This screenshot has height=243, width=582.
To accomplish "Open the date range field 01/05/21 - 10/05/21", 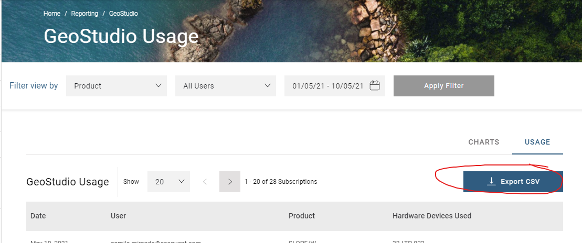I will [335, 86].
